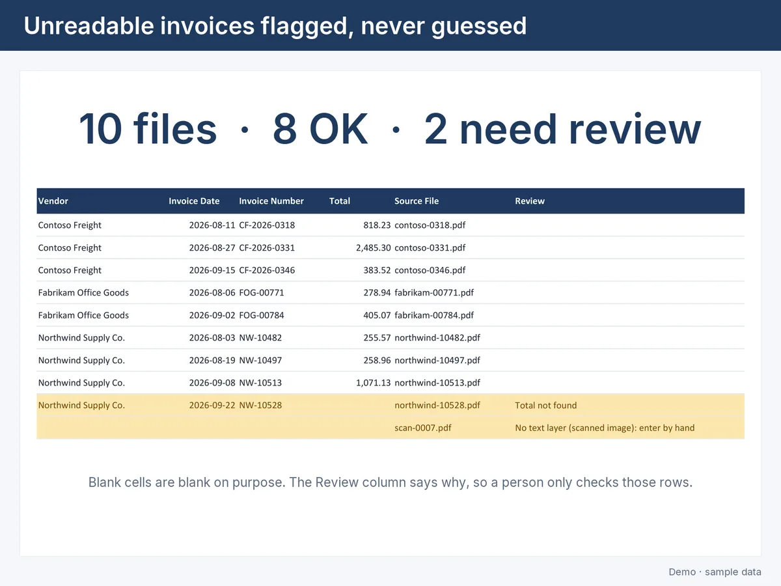Viewport: 781px width, 586px height.
Task: Select the scan-0007.pdf file name
Action: (423, 428)
